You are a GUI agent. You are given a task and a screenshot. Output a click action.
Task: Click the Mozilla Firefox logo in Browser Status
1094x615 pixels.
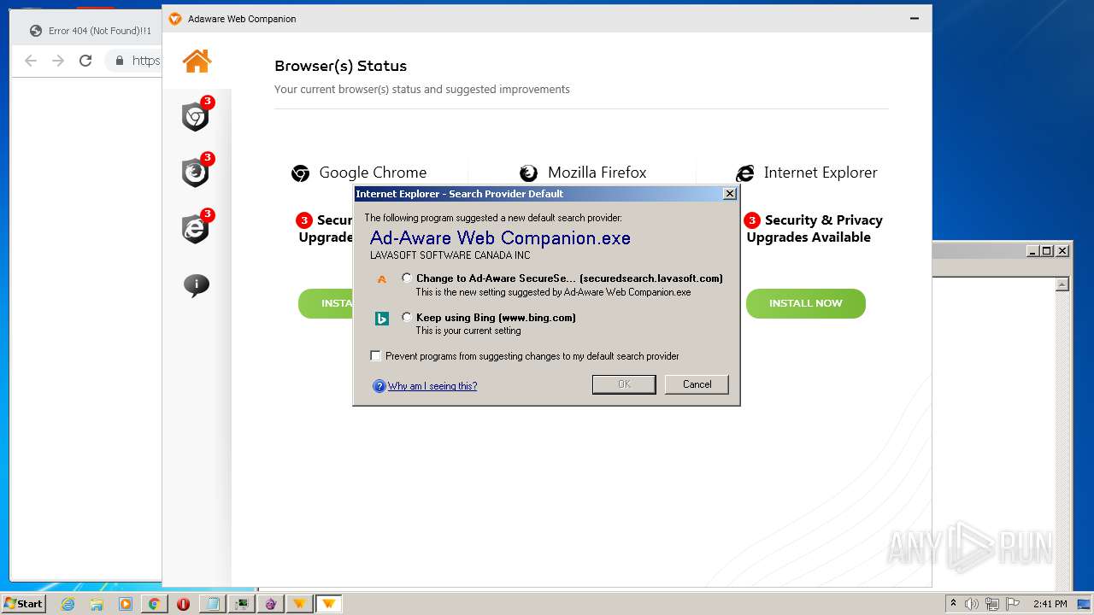click(x=528, y=173)
